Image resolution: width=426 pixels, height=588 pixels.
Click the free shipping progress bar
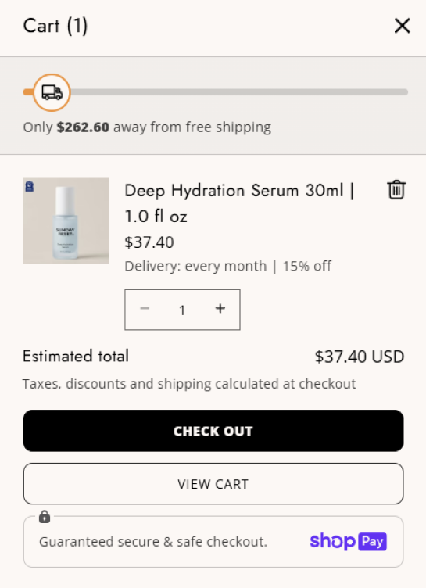pyautogui.click(x=216, y=92)
